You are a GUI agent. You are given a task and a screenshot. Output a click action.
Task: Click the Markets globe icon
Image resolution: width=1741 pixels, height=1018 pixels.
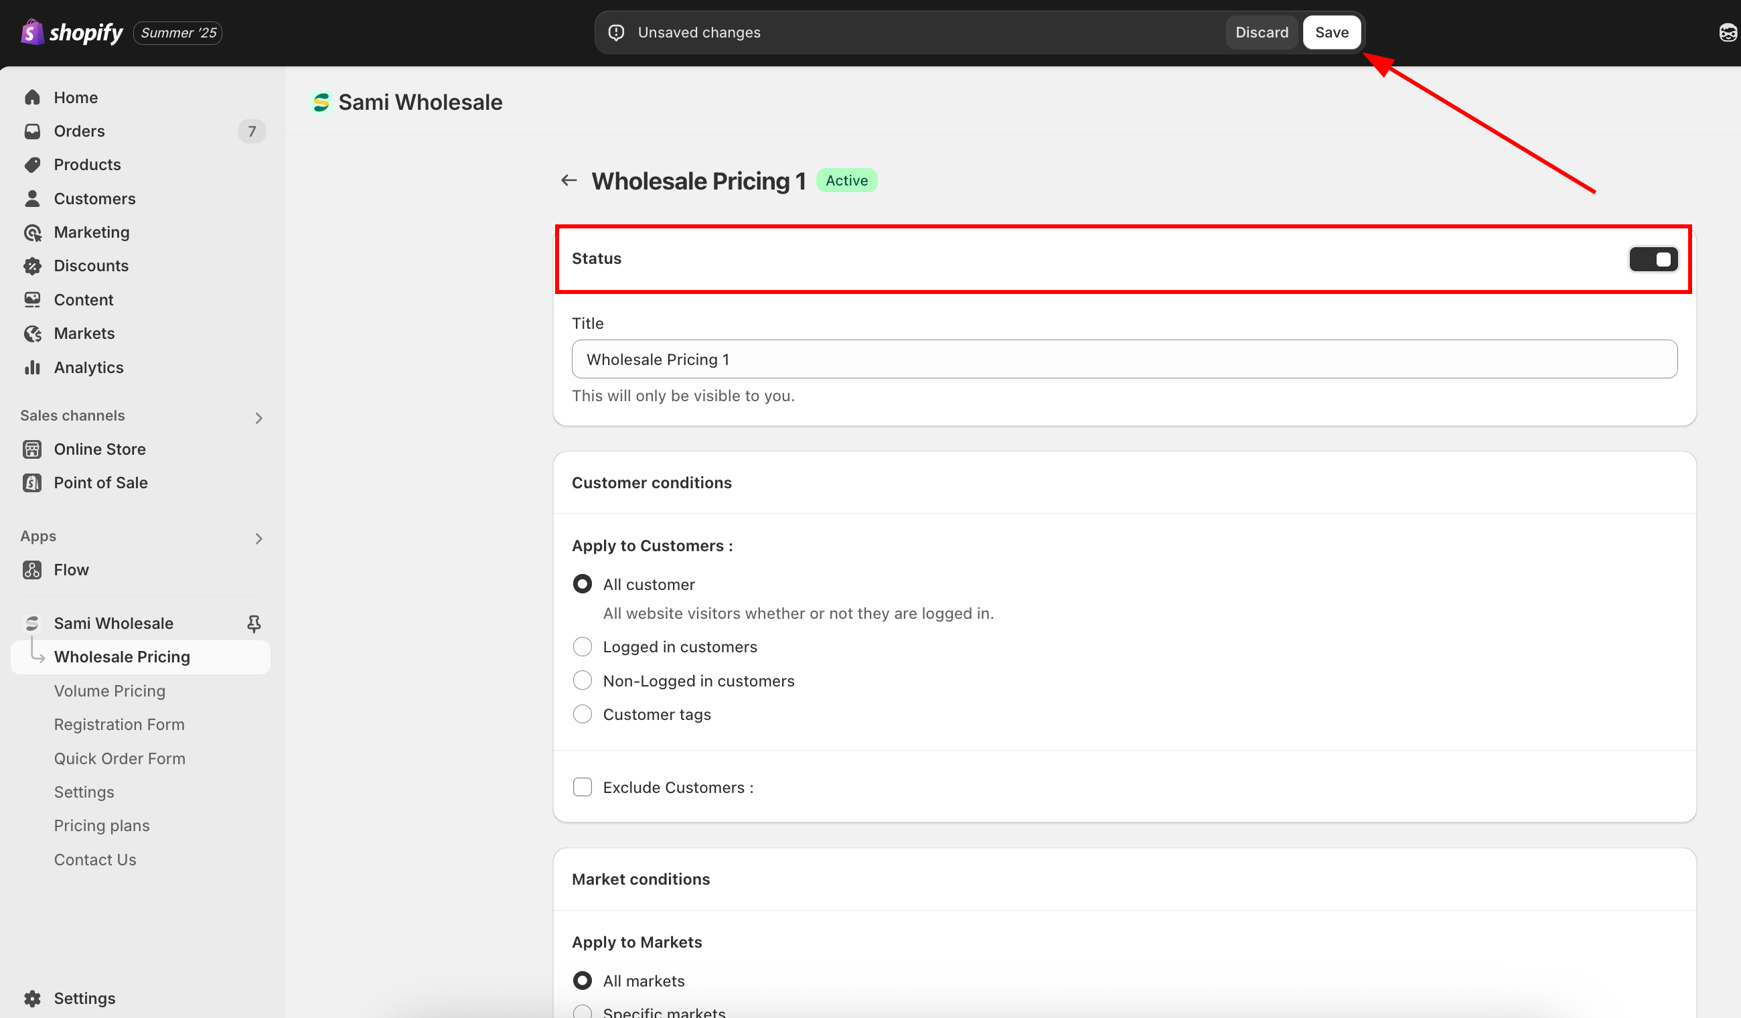31,334
